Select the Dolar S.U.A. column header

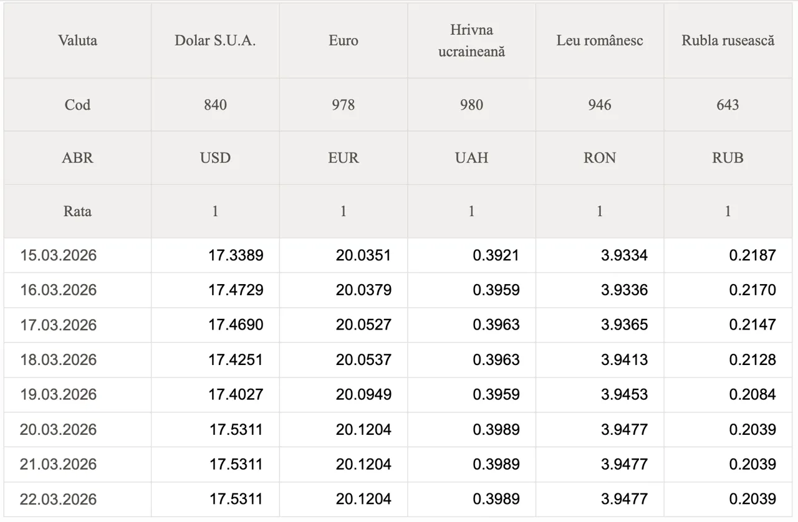(x=215, y=40)
